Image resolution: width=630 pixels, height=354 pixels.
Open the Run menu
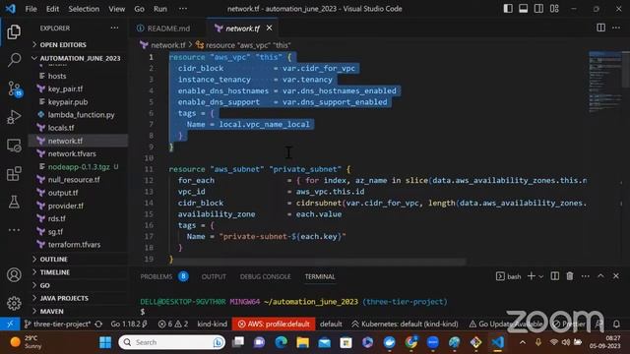pos(159,9)
